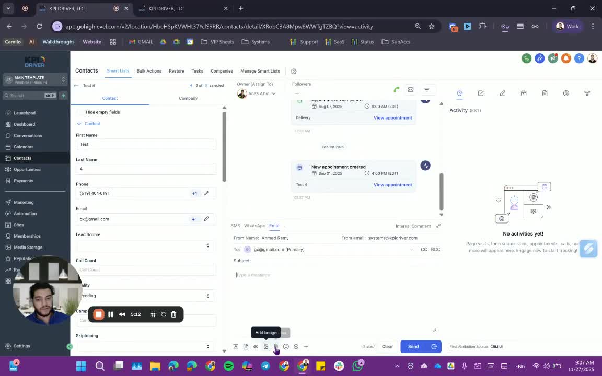This screenshot has width=602, height=376.
Task: Change owner Anas Abid dropdown
Action: [x=257, y=93]
